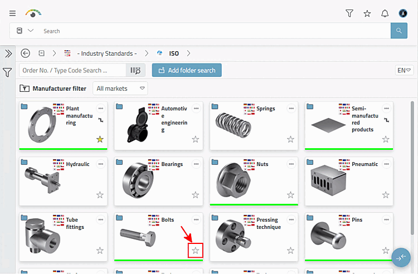This screenshot has width=418, height=274.
Task: Favorite the Pins folder
Action: click(386, 250)
